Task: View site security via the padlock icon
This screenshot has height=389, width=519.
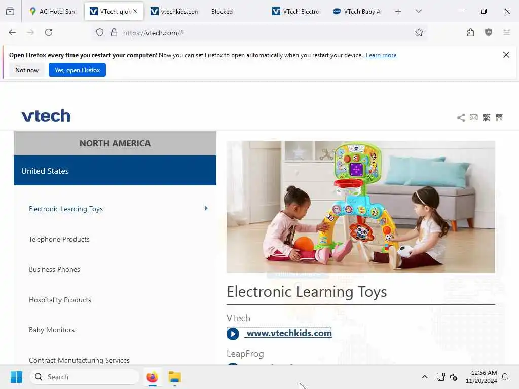Action: [x=114, y=32]
